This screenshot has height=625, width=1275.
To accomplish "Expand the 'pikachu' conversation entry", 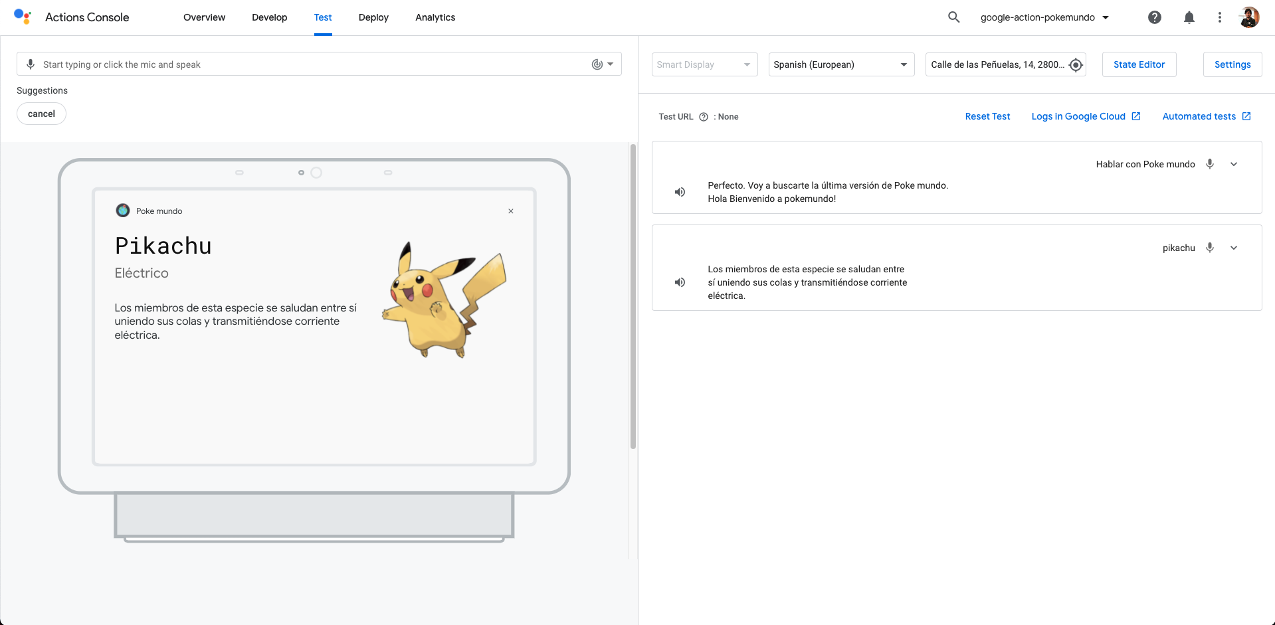I will click(1233, 248).
